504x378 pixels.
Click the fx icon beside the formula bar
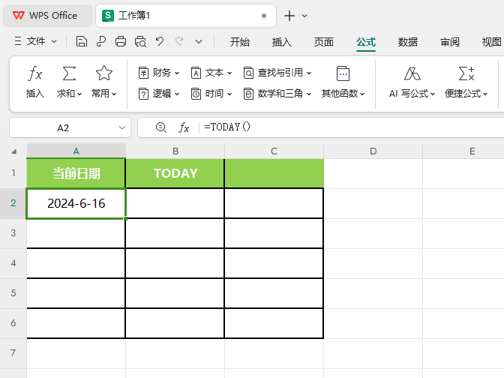(x=184, y=127)
